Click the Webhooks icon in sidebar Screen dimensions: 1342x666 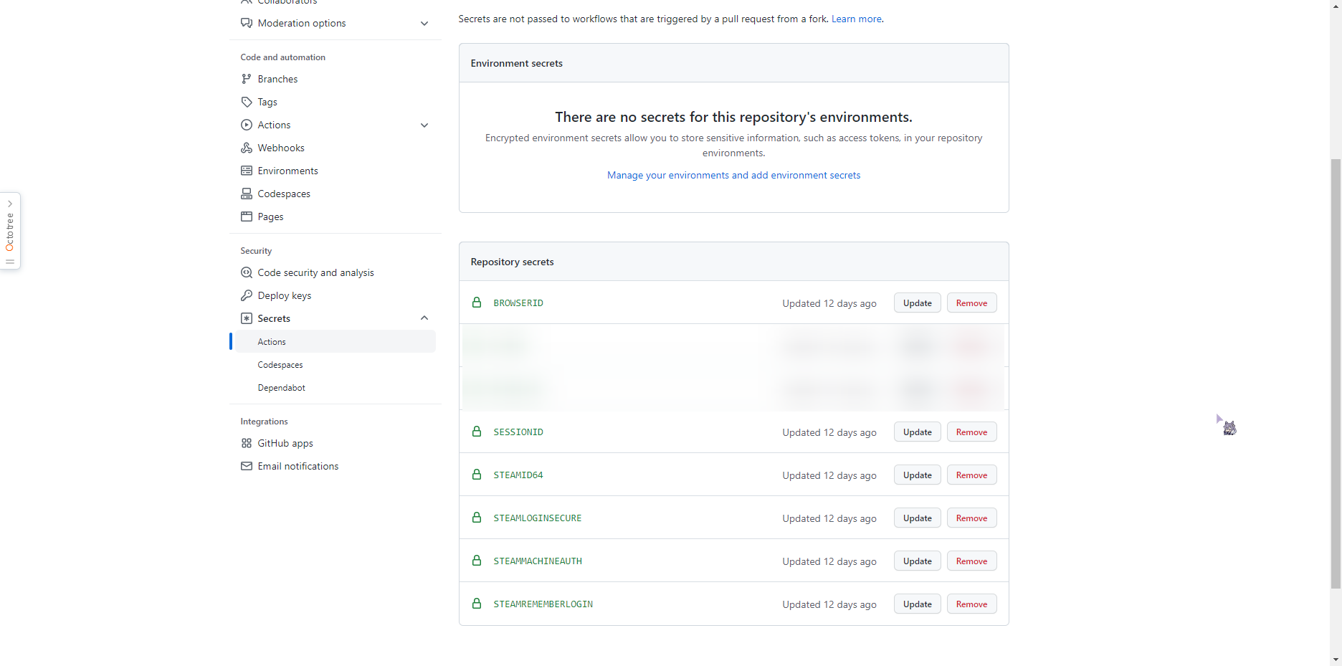247,148
